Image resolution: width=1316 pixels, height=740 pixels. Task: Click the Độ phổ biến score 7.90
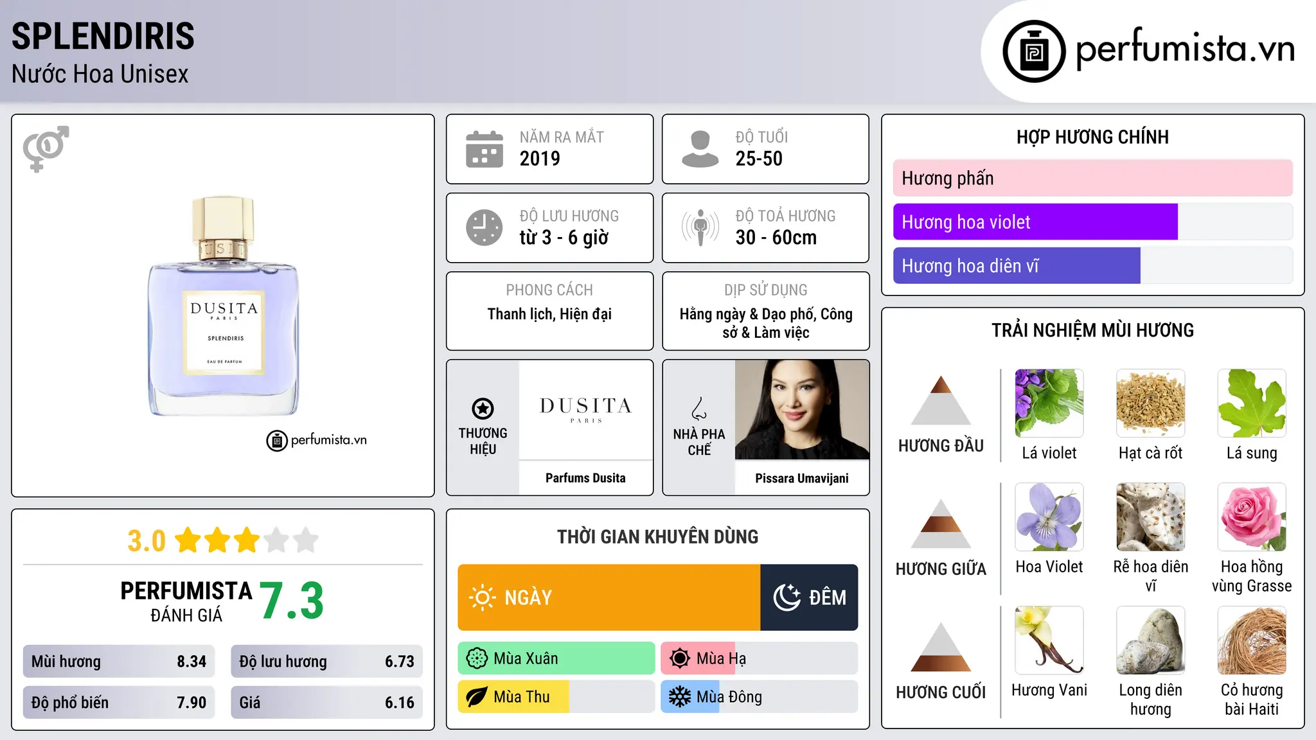click(x=191, y=703)
